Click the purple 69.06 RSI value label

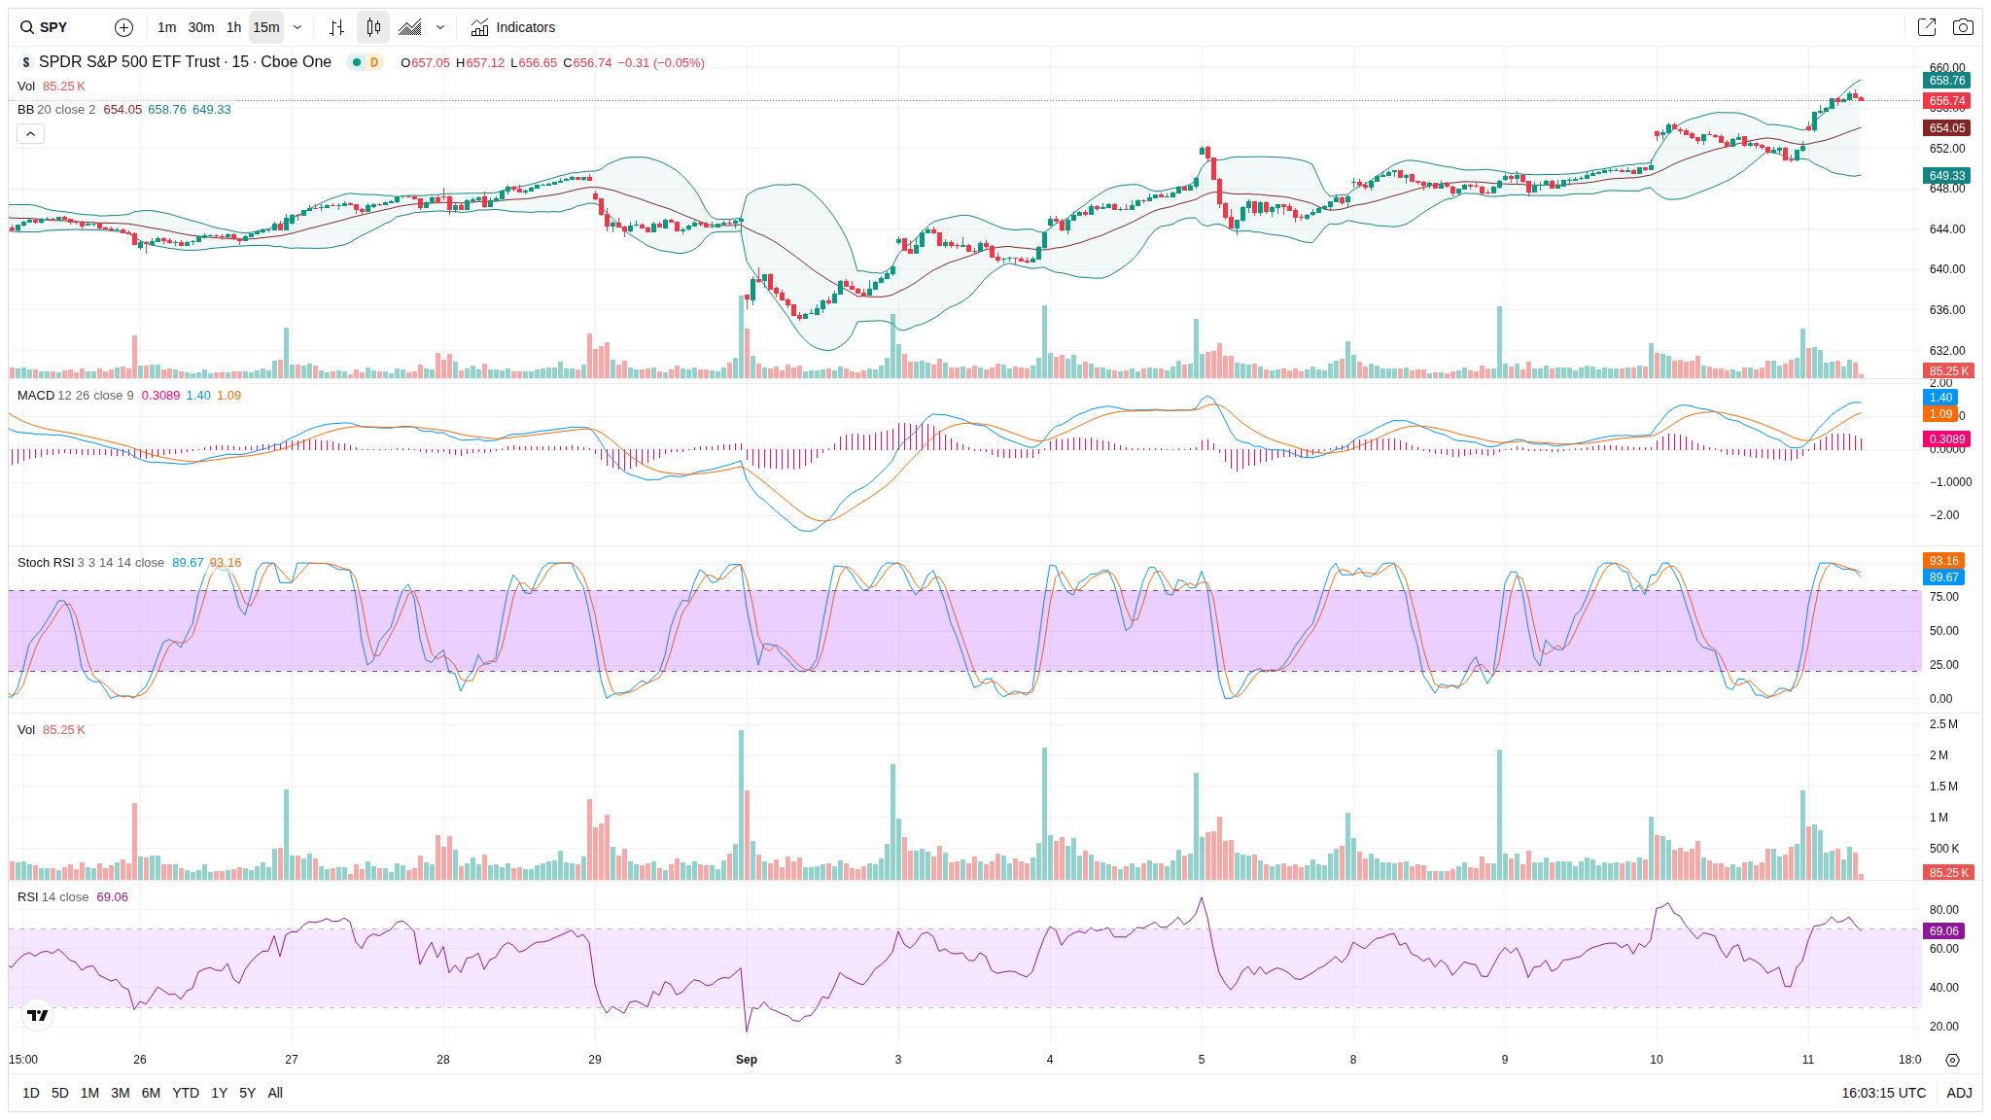coord(1944,931)
